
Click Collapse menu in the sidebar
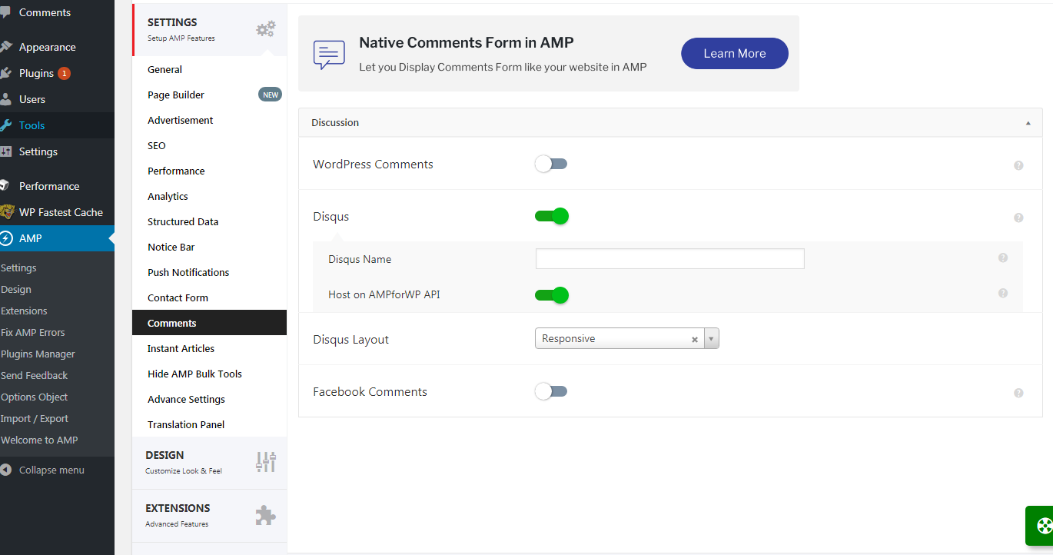51,470
